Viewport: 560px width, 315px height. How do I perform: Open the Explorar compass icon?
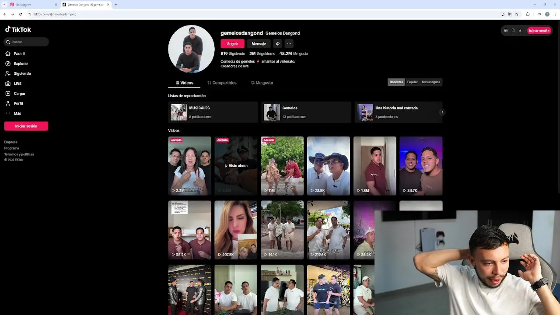pyautogui.click(x=8, y=63)
